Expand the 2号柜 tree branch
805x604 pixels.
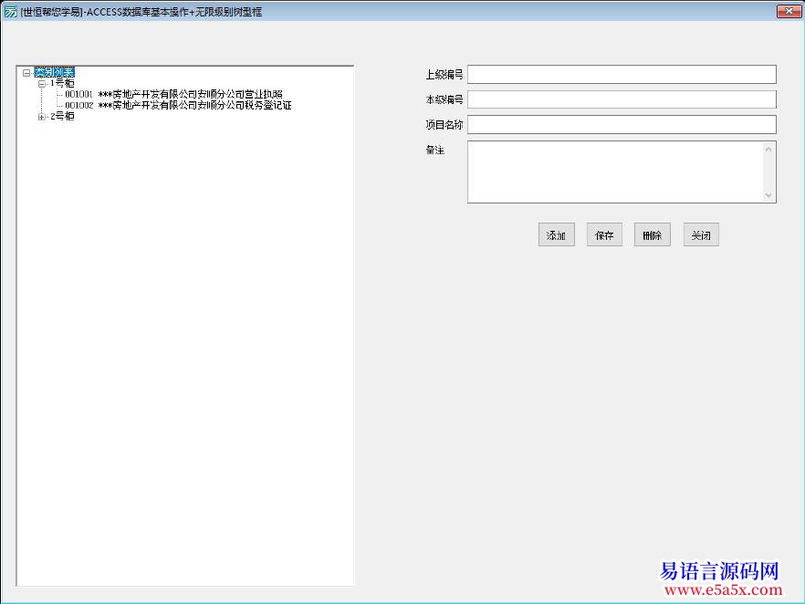[42, 117]
